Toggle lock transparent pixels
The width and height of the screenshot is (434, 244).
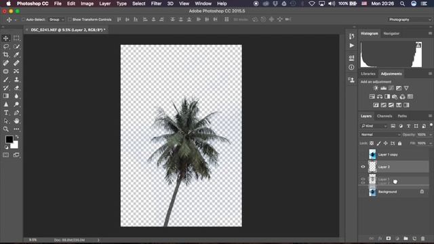372,143
